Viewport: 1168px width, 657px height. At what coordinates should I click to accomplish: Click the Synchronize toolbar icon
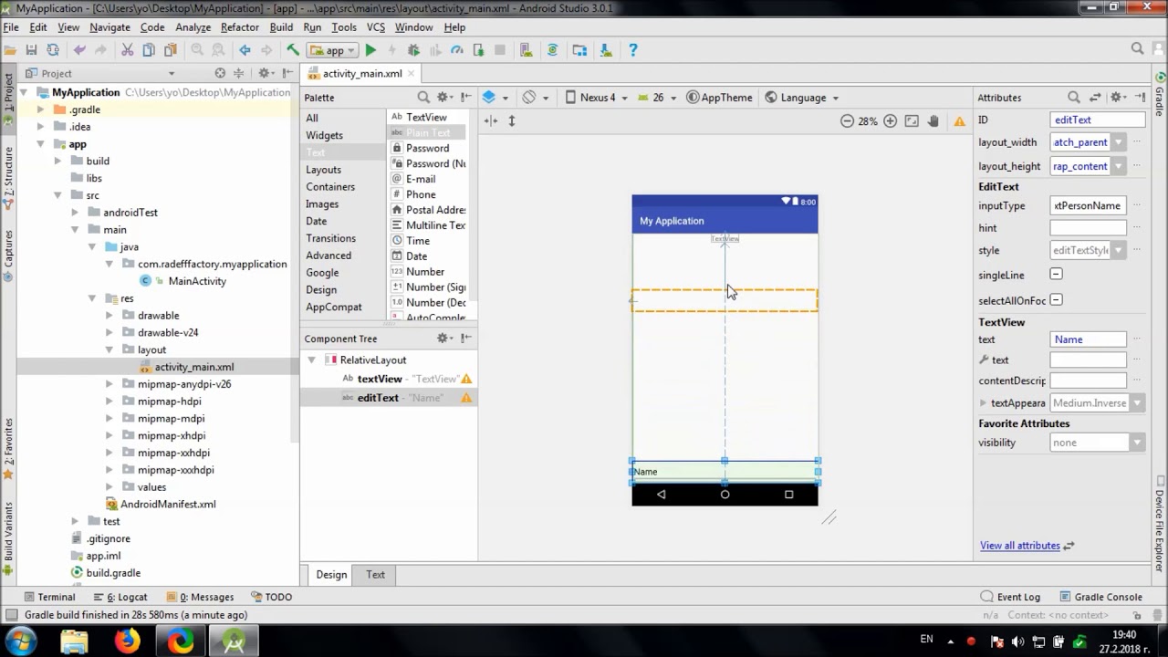(52, 50)
